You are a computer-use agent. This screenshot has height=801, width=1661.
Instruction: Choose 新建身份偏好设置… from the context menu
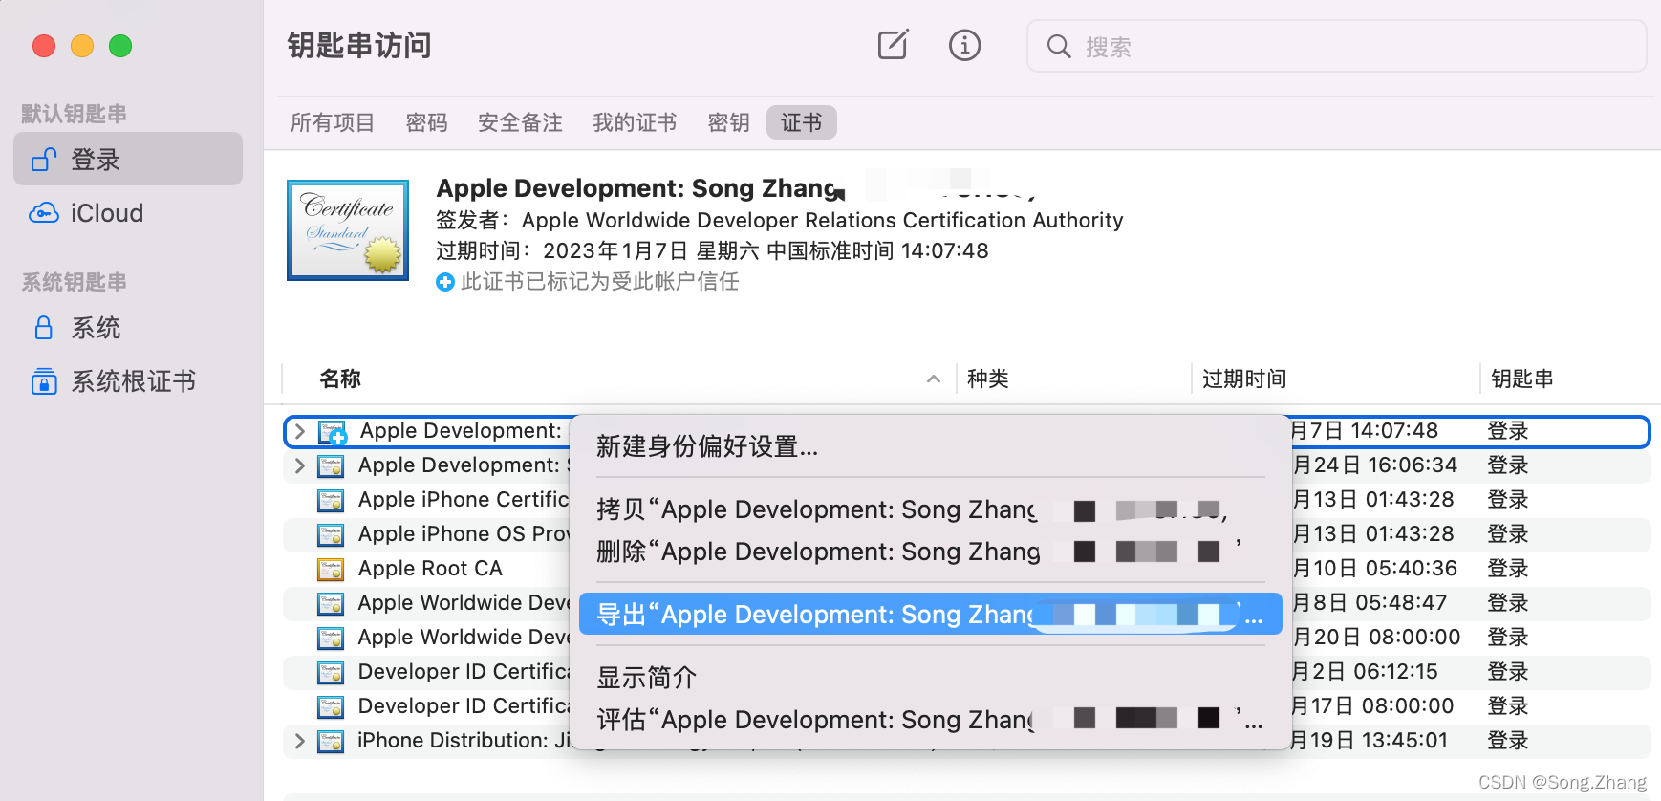click(930, 446)
